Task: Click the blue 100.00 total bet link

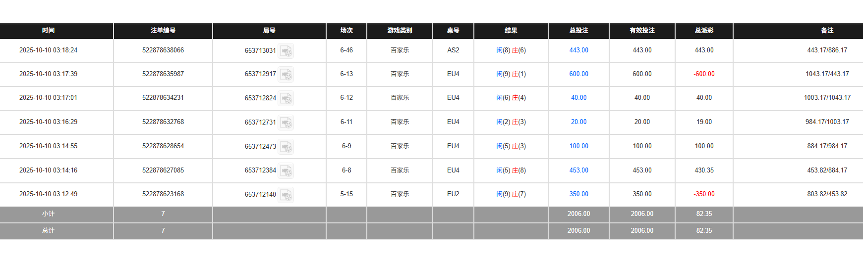Action: [x=578, y=146]
